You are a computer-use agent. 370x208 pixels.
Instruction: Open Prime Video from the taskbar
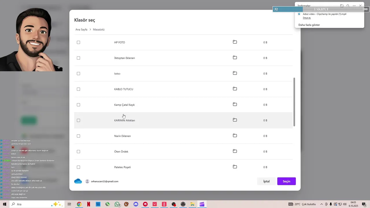[x=98, y=204]
